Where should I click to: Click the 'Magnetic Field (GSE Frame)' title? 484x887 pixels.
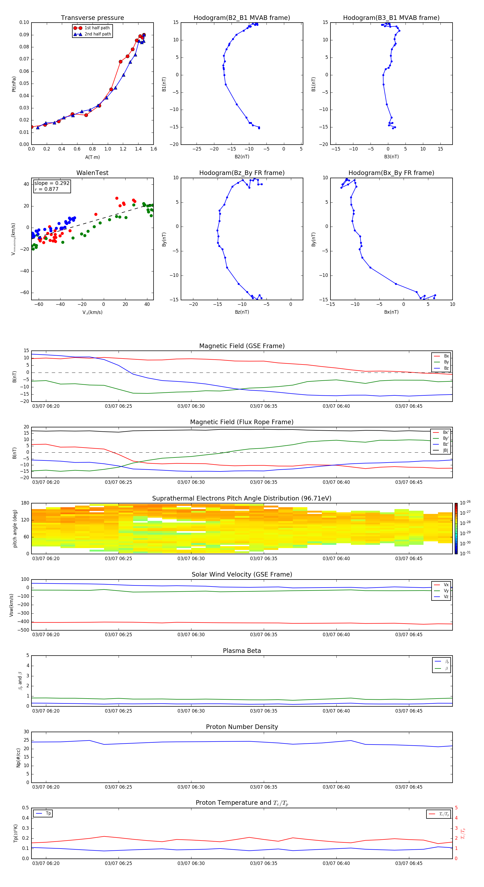(x=242, y=346)
